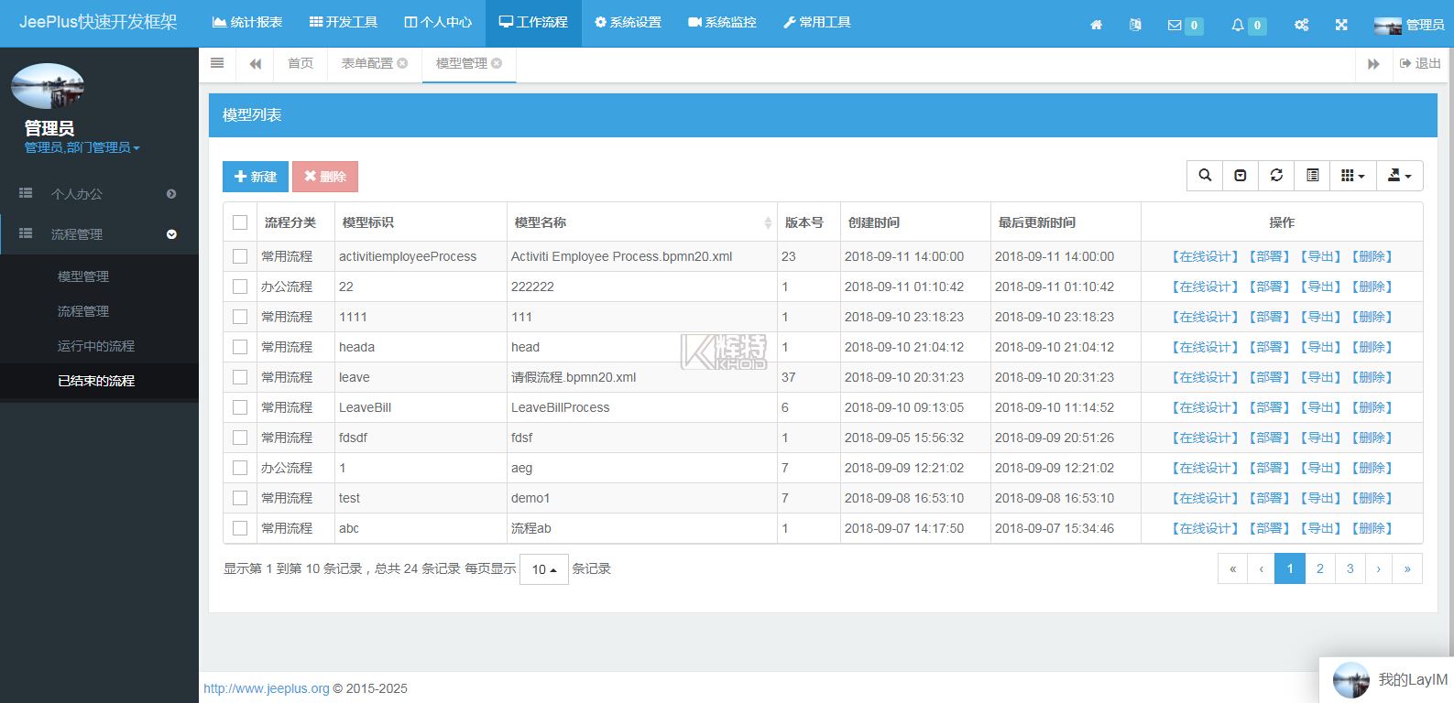The image size is (1454, 703).
Task: Open the 系统监控 top menu
Action: [722, 22]
